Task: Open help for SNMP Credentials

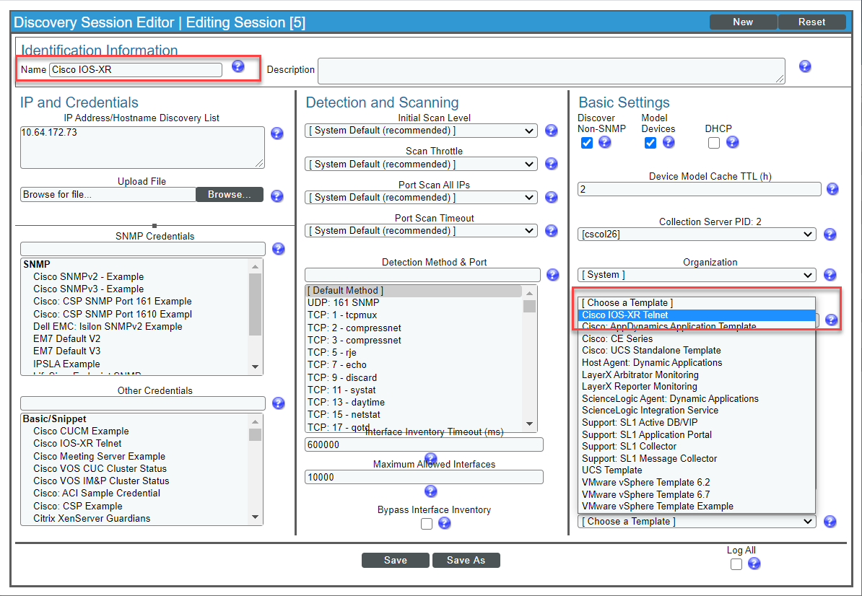Action: point(279,249)
